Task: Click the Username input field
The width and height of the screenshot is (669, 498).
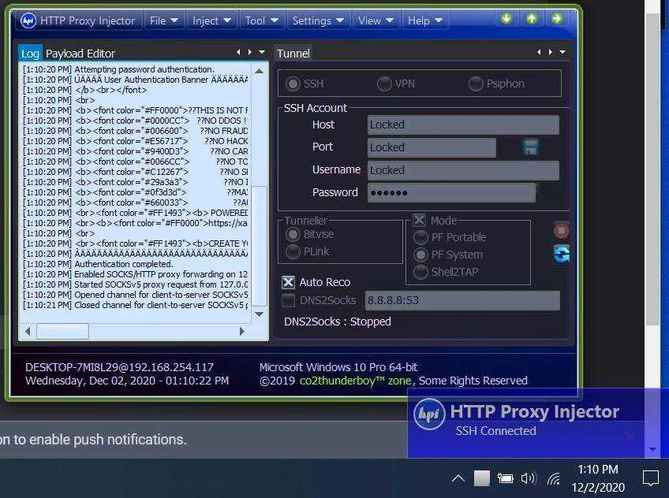Action: tap(463, 170)
